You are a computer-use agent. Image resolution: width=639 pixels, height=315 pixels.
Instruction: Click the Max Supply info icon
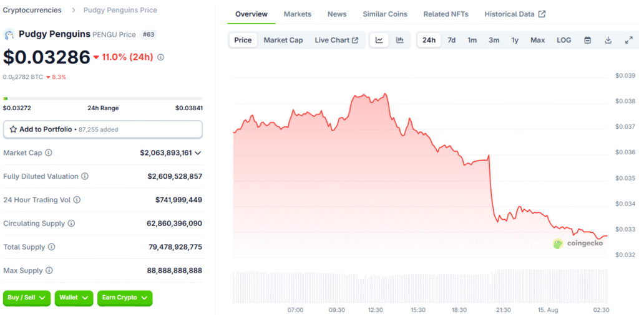point(49,270)
